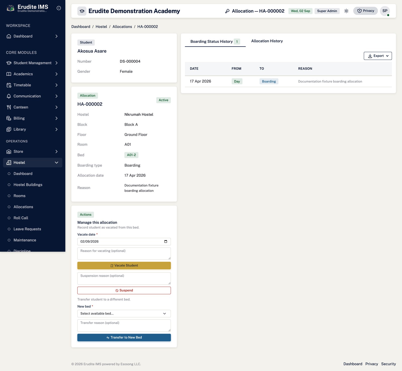Screen dimensions: 402x371
Task: Click the Library icon in sidebar
Action: pos(9,129)
